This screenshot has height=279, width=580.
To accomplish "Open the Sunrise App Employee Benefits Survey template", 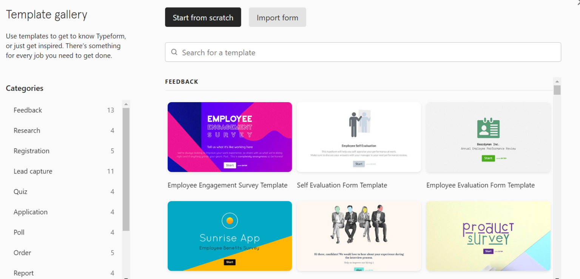I will pos(230,236).
